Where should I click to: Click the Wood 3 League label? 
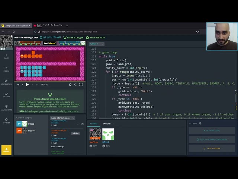coord(73,38)
